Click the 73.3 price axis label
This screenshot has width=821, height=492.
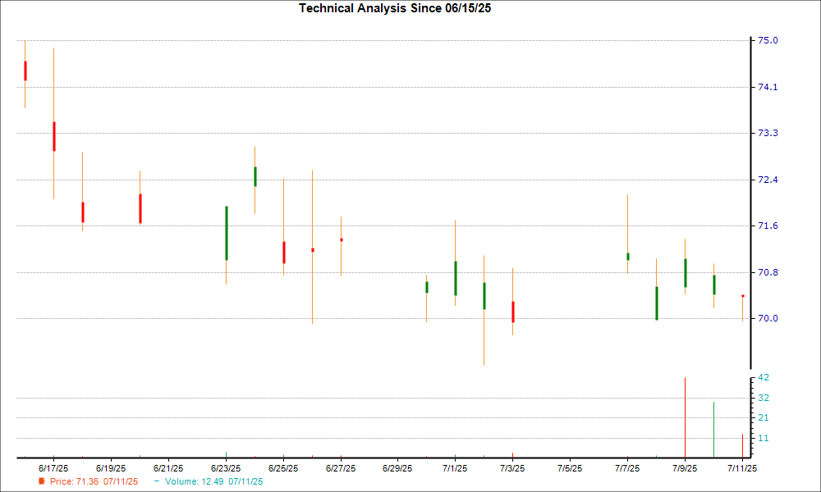click(768, 133)
